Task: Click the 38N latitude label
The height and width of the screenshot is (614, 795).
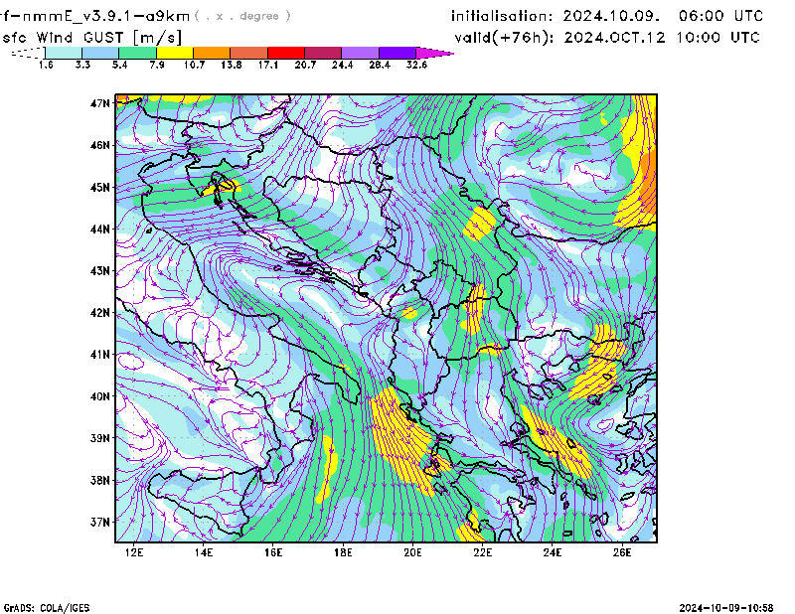Action: (100, 480)
